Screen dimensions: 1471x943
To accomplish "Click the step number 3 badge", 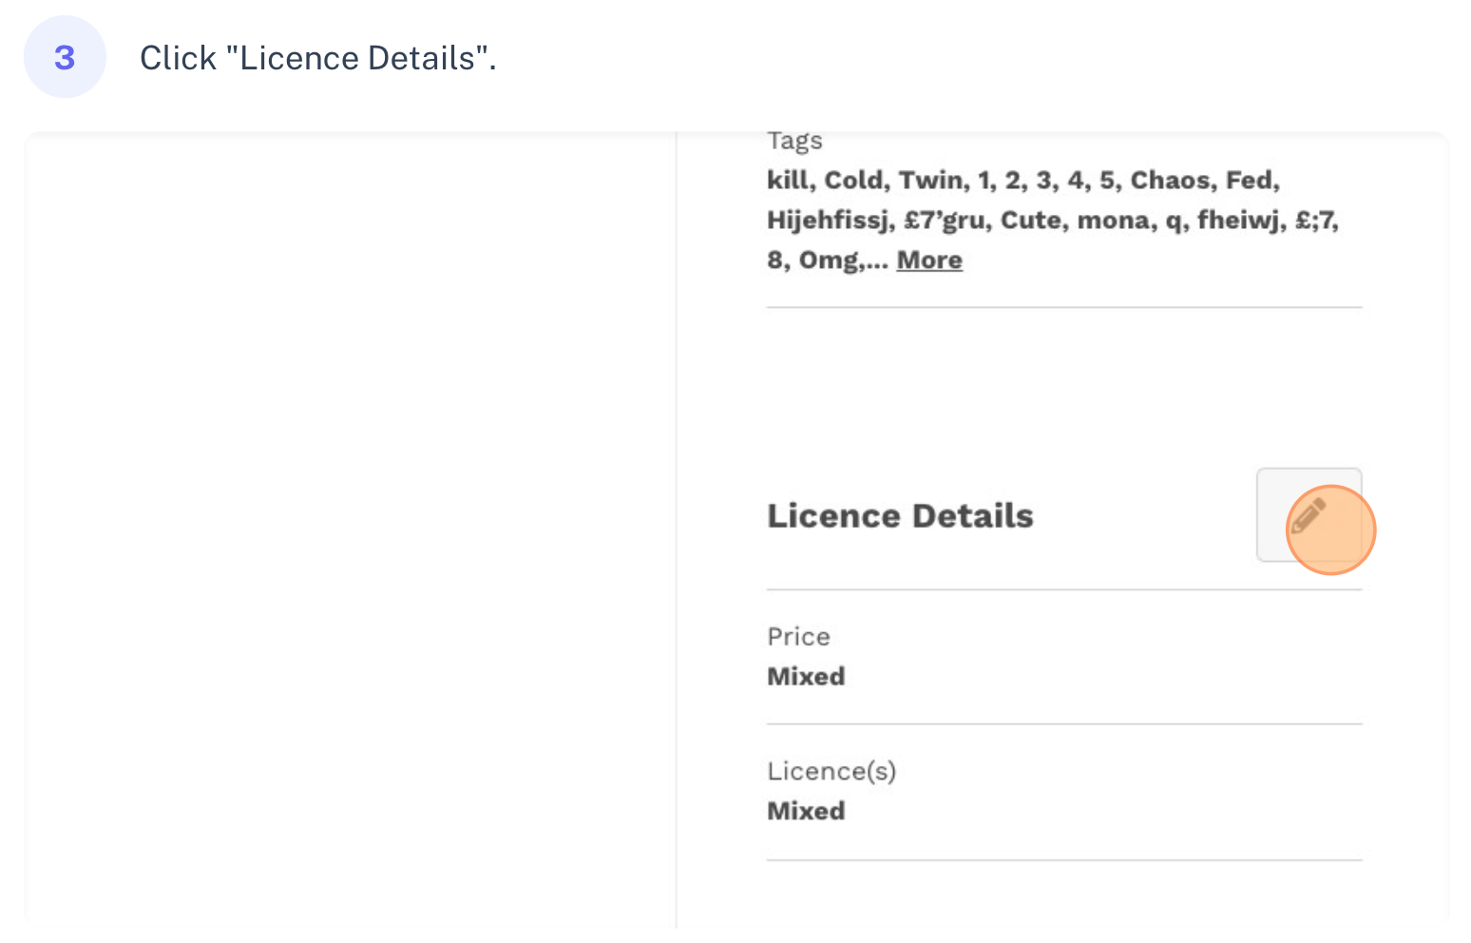I will click(65, 57).
